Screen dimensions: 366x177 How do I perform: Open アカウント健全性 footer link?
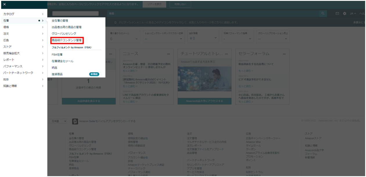[x=138, y=157]
